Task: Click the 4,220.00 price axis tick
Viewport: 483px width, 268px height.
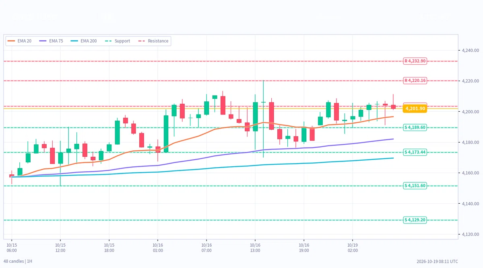Action: click(x=471, y=81)
